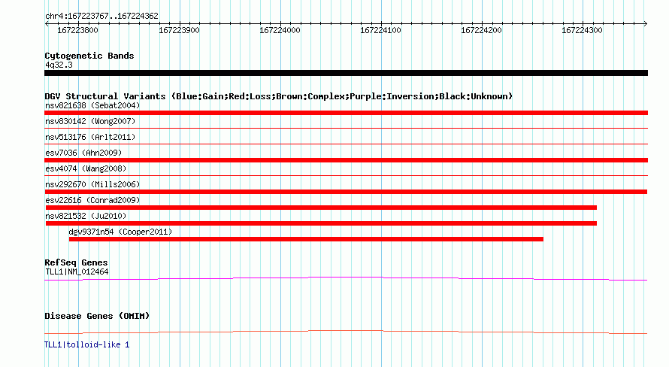This screenshot has width=669, height=367.
Task: Click the 4q32.3 band label
Action: tap(59, 65)
